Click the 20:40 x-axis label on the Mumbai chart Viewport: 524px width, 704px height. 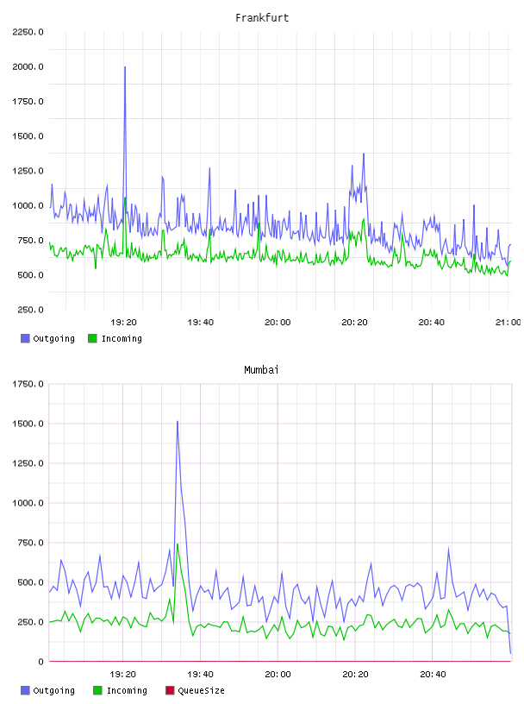click(x=433, y=674)
